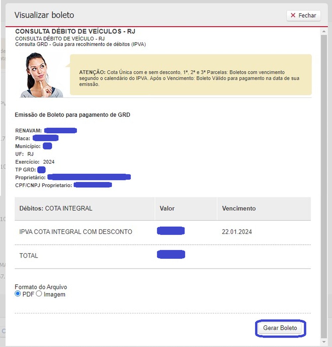Click the scrollbar up arrow
Image resolution: width=332 pixels, height=347 pixels.
(x=324, y=31)
